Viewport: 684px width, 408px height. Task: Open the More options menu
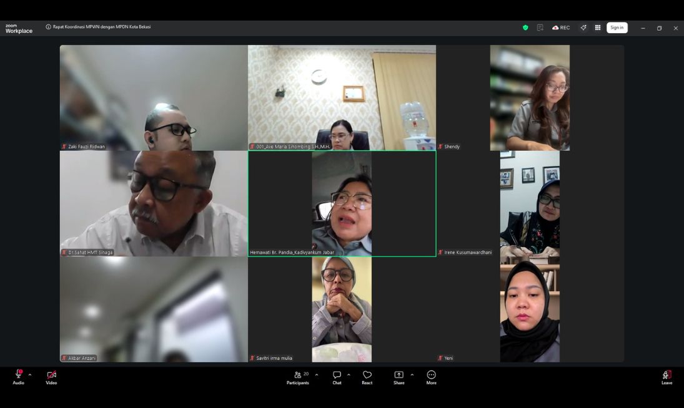tap(431, 377)
